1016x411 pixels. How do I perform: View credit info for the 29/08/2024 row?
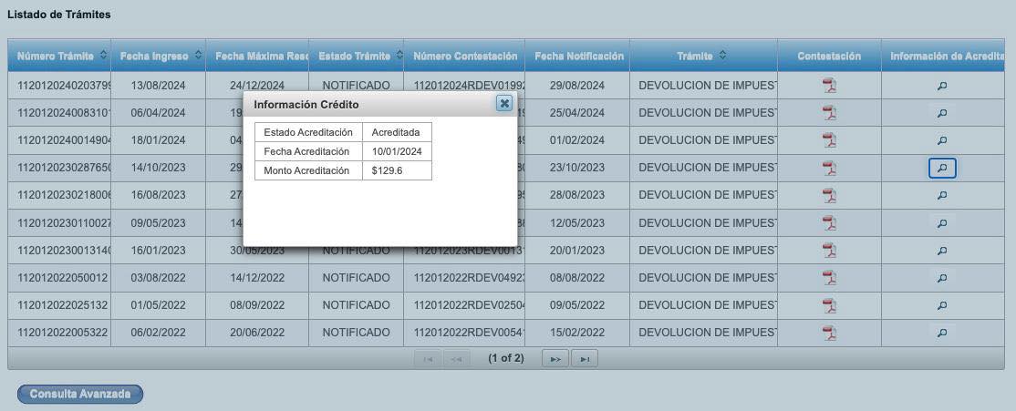[x=942, y=87]
